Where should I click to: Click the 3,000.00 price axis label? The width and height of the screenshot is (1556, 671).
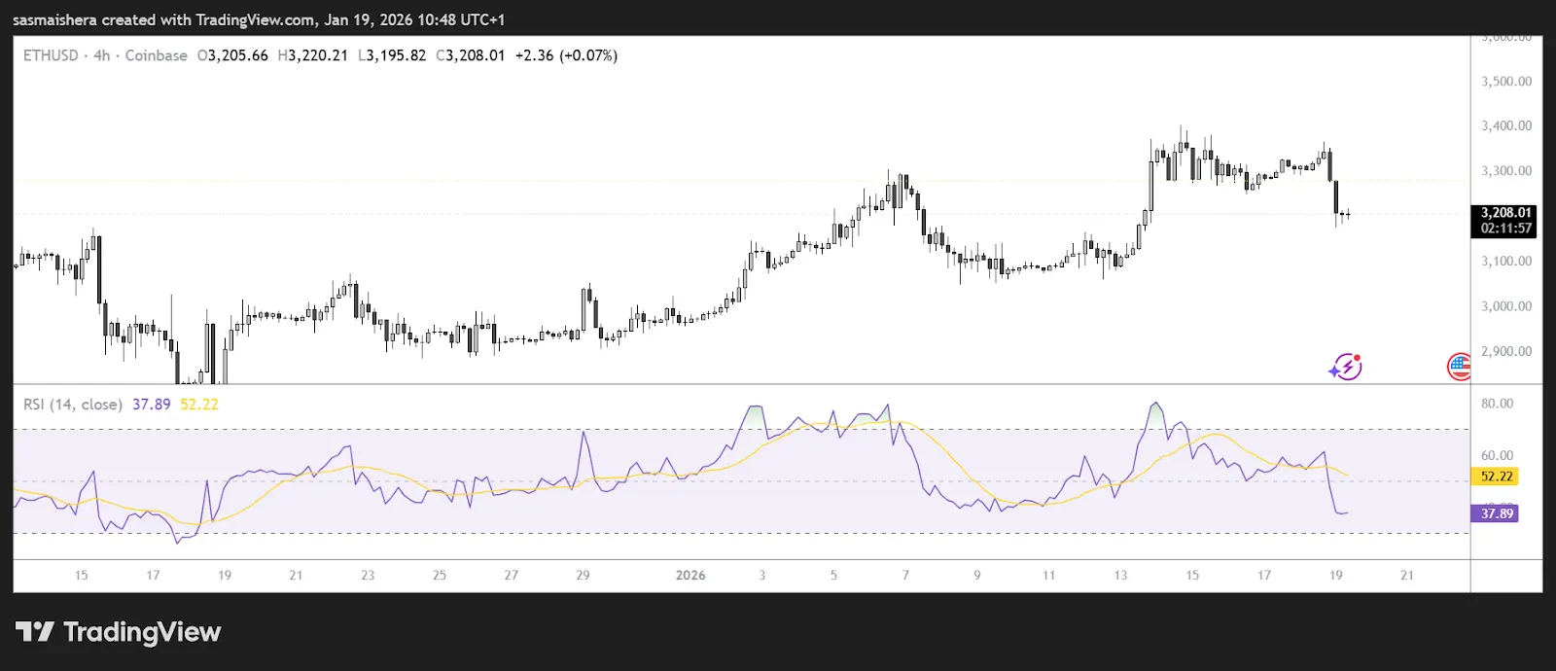click(1506, 305)
